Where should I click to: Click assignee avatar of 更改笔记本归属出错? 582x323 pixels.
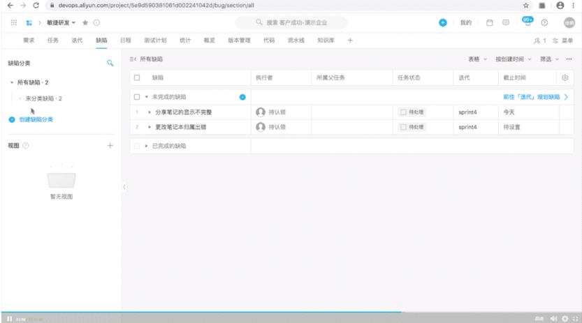(261, 127)
